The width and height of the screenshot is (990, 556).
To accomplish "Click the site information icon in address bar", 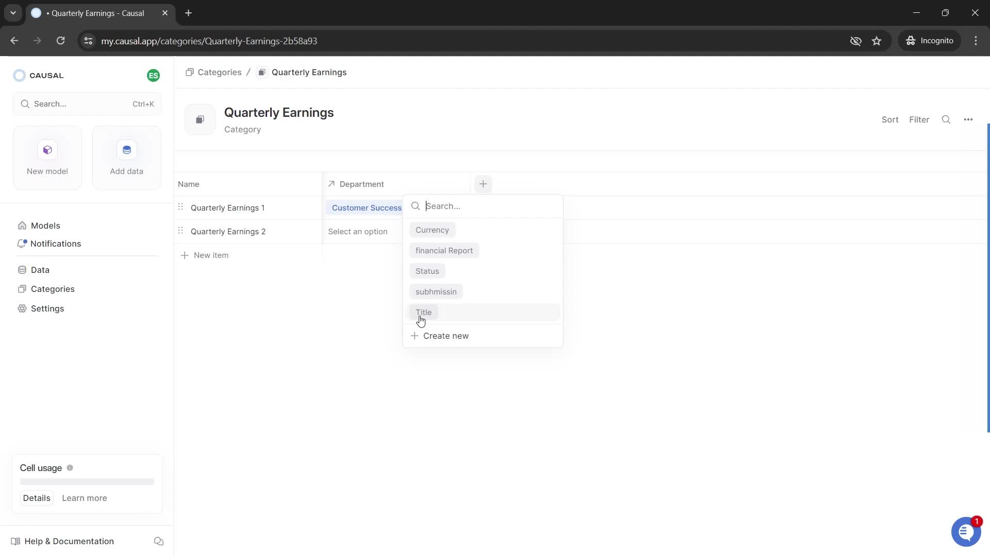I will click(88, 41).
